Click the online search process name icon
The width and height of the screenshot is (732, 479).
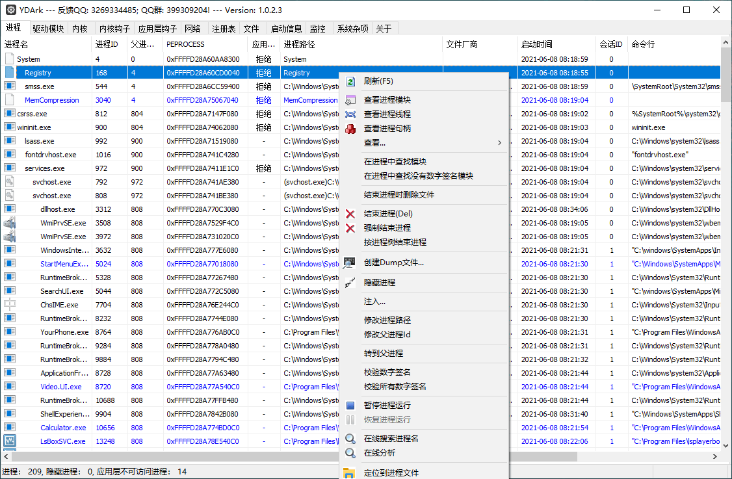coord(350,439)
